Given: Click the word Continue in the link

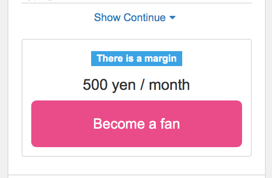Looking at the screenshot, I should (x=144, y=18).
